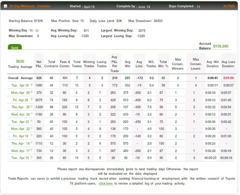Click the Max Consec. Winners header
The image size is (240, 195).
coord(178,64)
